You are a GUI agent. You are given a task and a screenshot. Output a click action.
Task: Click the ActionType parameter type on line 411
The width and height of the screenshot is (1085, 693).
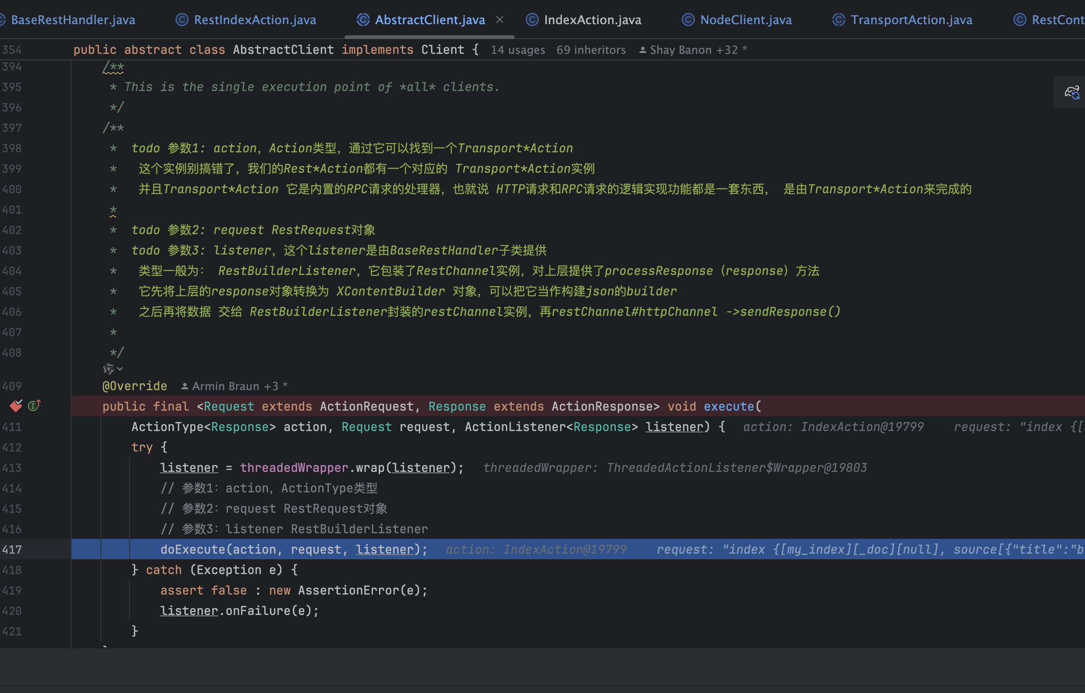168,427
